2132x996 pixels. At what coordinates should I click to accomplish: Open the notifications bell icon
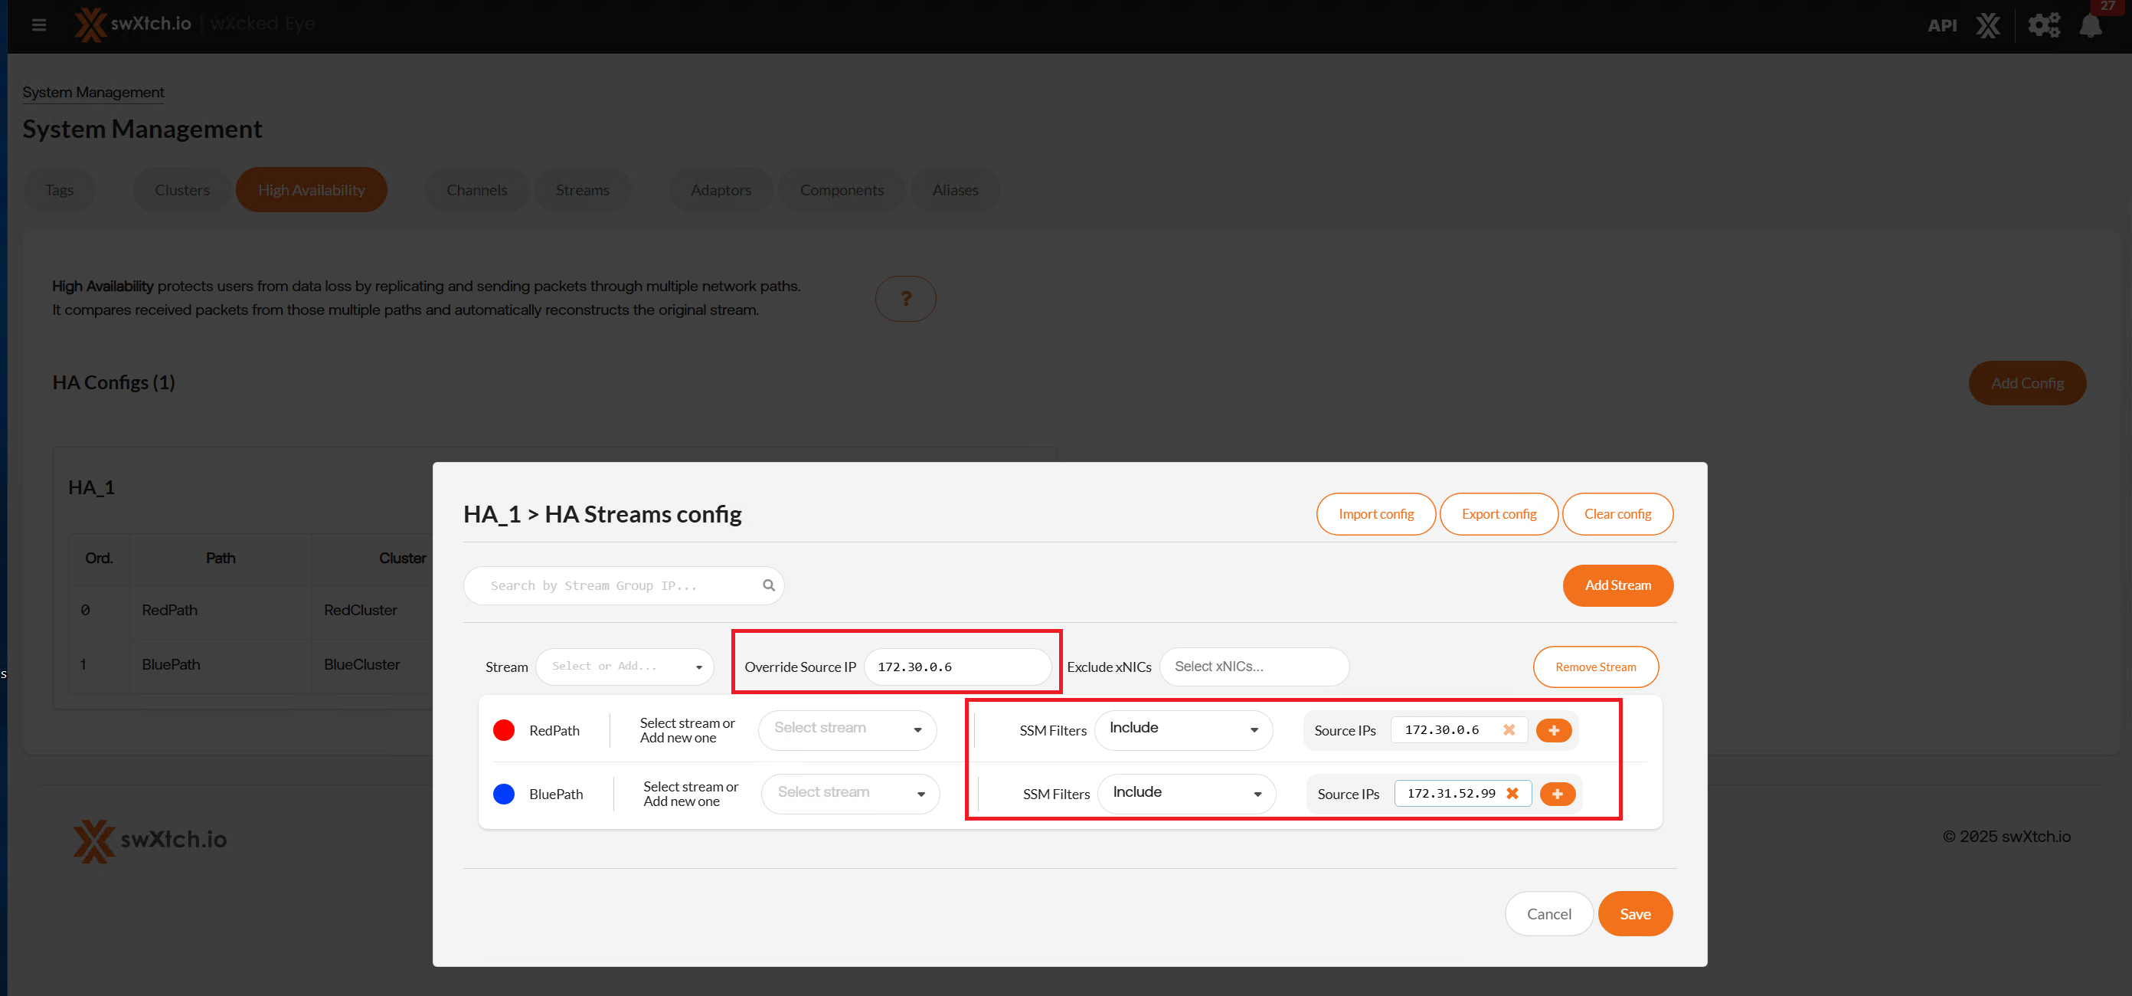[x=2090, y=25]
